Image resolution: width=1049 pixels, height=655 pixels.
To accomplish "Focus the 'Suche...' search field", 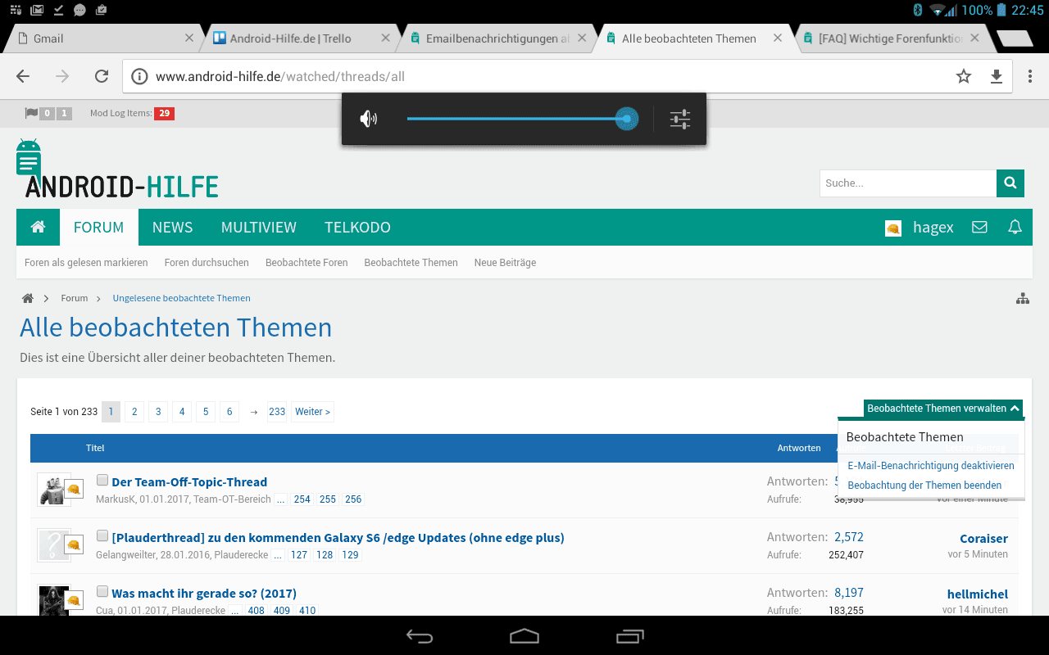I will pos(907,183).
